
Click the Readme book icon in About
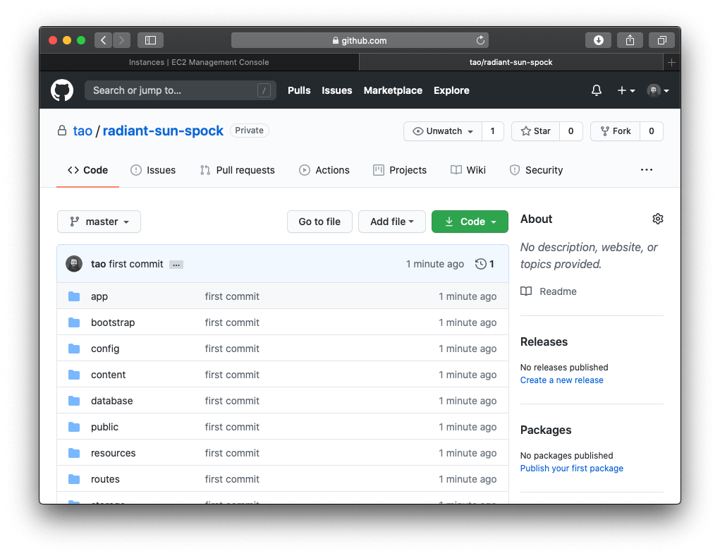[526, 291]
